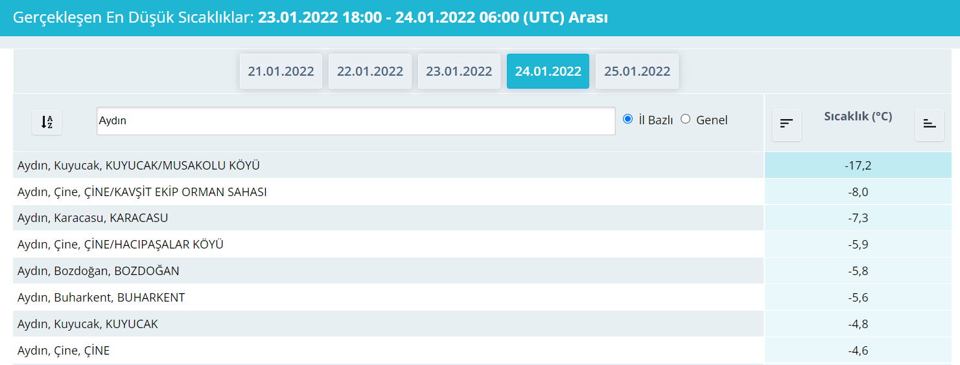
Task: Select the ÇİNE/HACIPAŞALAR KÖYÜ station row
Action: [x=121, y=245]
